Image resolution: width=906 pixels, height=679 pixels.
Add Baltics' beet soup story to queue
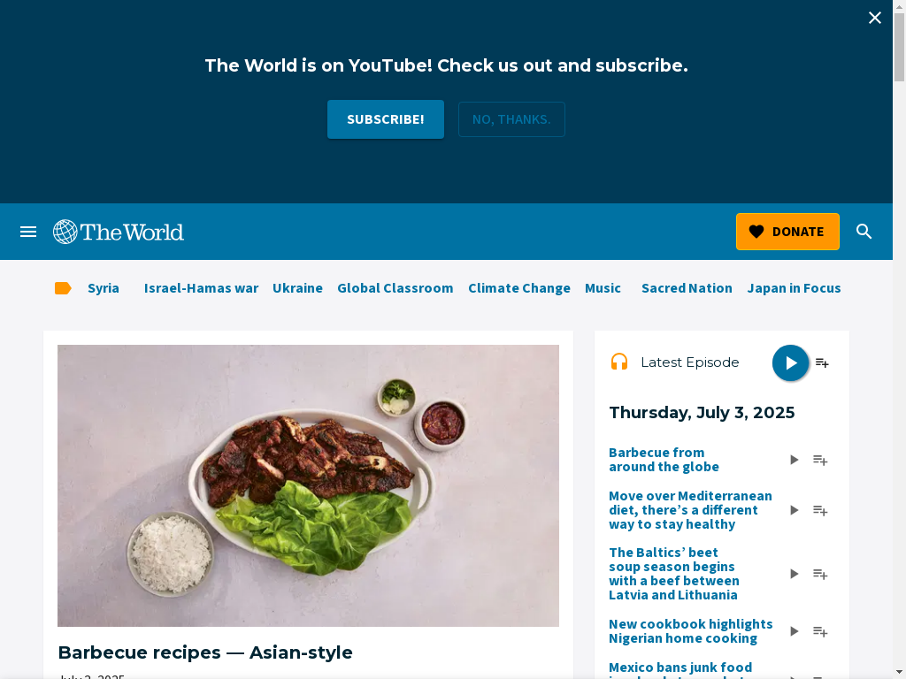[x=820, y=574]
